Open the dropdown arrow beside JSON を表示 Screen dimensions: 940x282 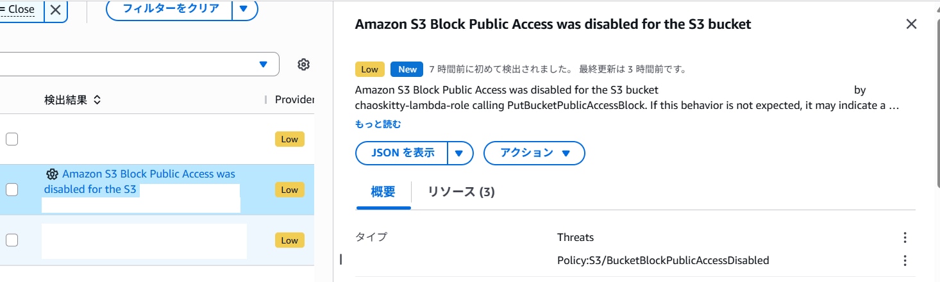[x=459, y=153]
